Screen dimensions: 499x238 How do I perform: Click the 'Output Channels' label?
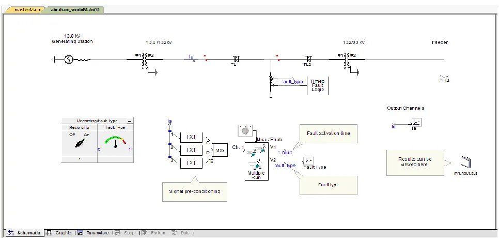(406, 108)
